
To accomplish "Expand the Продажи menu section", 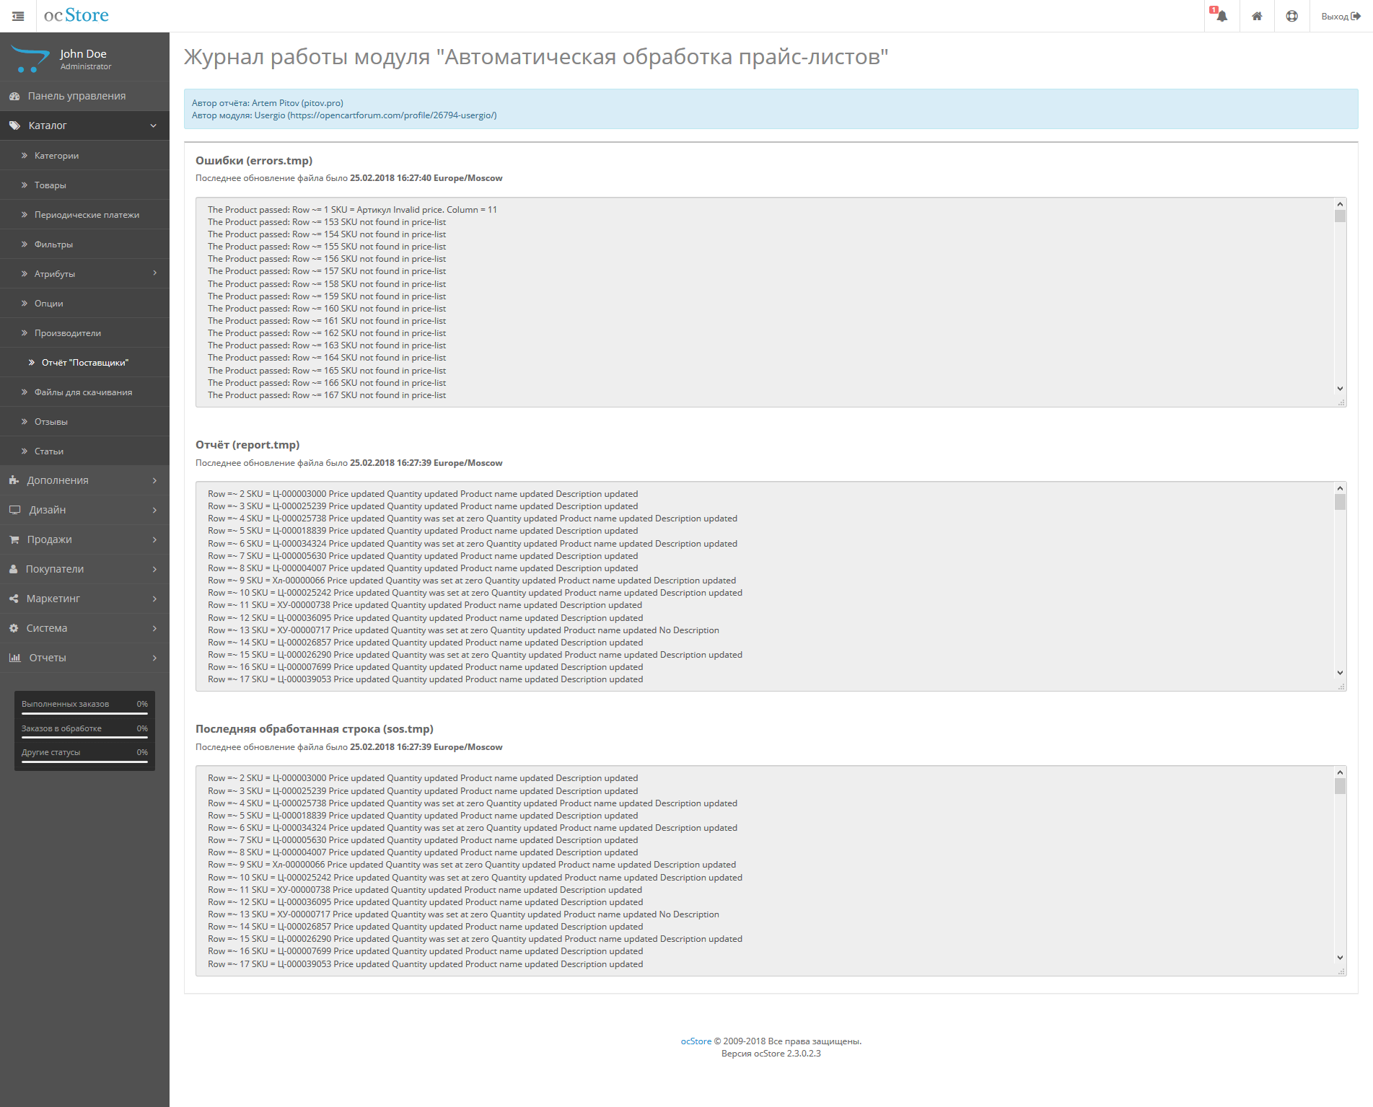I will click(x=84, y=539).
